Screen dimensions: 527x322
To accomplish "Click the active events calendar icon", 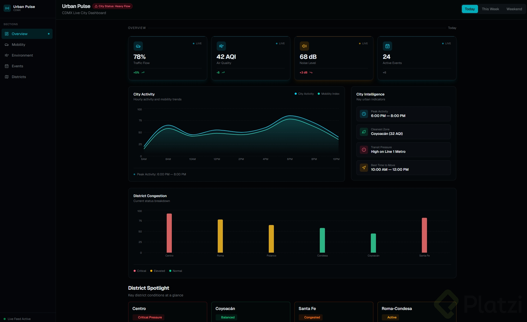I will click(x=387, y=46).
